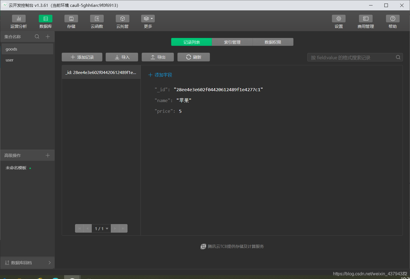This screenshot has height=279, width=410.
Task: Switch to 记录列表 tab
Action: [x=192, y=42]
